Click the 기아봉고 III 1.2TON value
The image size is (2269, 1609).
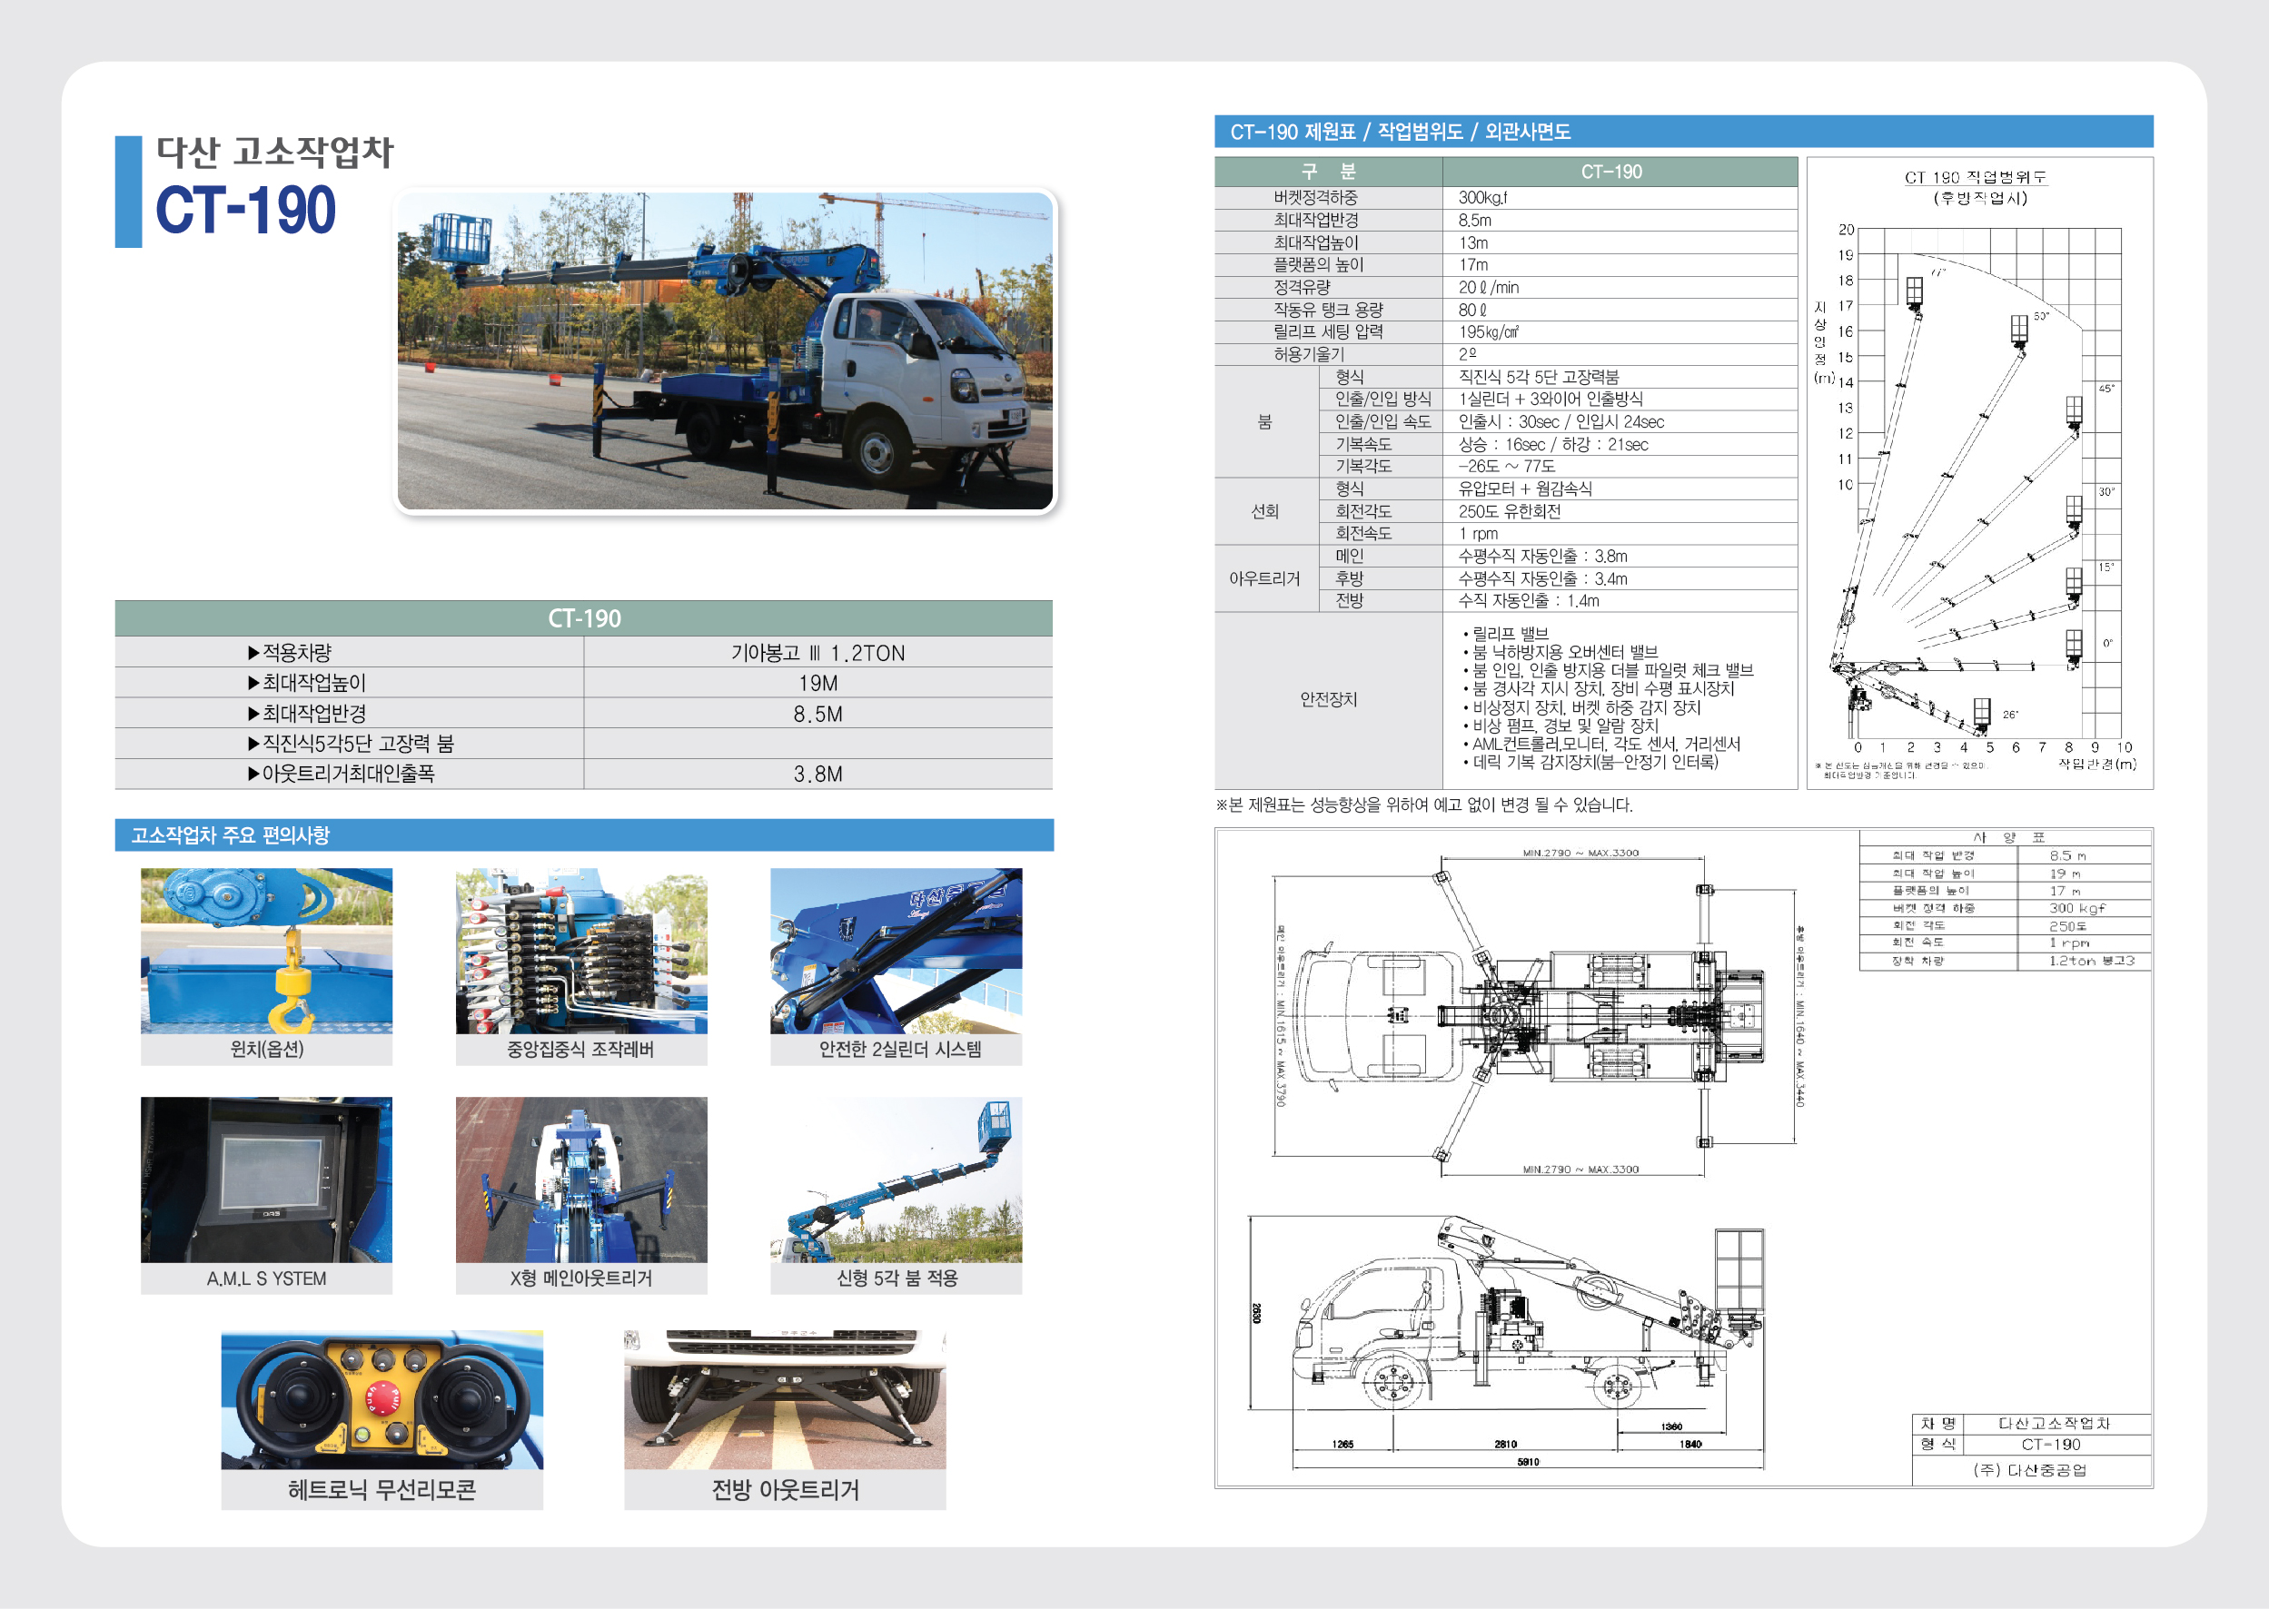point(817,653)
